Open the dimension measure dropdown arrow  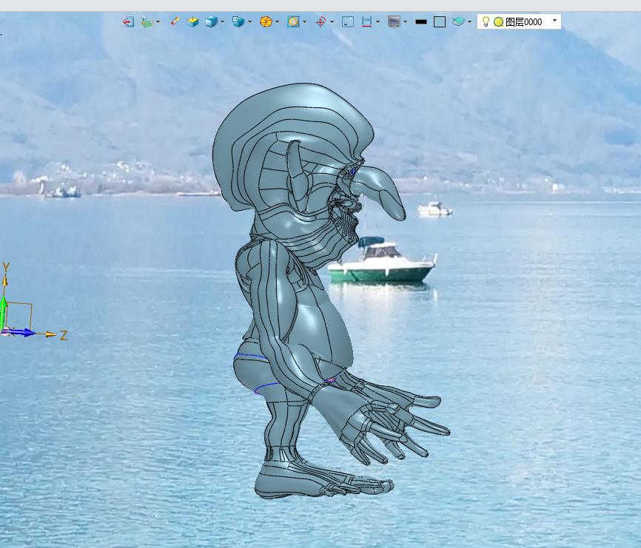tap(377, 21)
